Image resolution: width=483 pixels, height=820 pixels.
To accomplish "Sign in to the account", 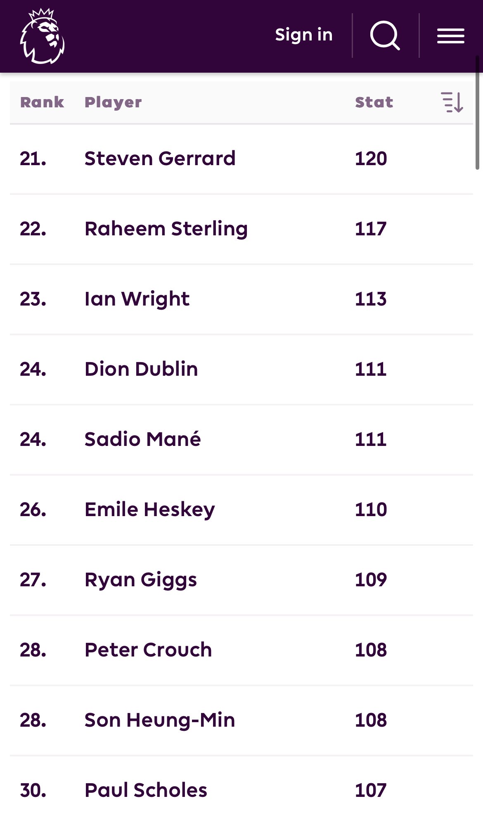I will point(304,35).
